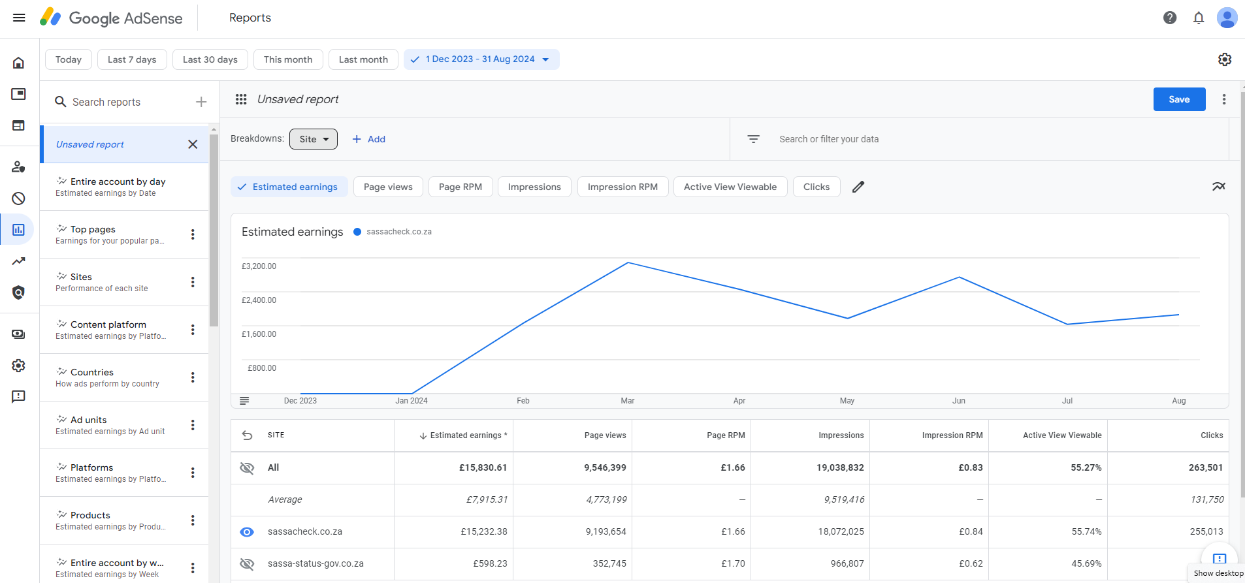The image size is (1245, 583).
Task: Select the Reports chart sidebar icon
Action: point(18,230)
